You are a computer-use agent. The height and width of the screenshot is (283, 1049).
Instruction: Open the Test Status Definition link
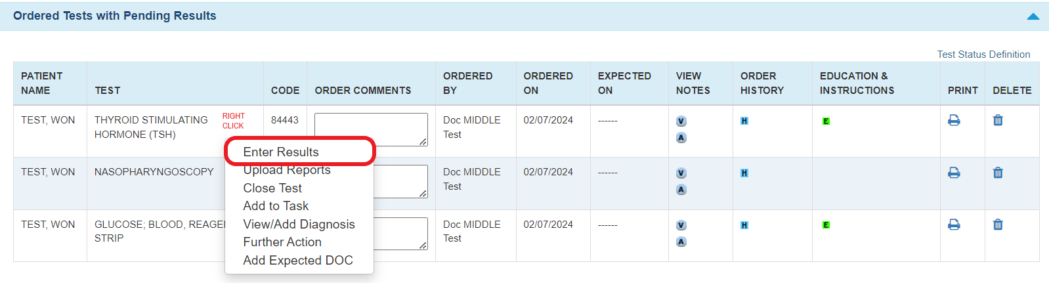[x=983, y=54]
